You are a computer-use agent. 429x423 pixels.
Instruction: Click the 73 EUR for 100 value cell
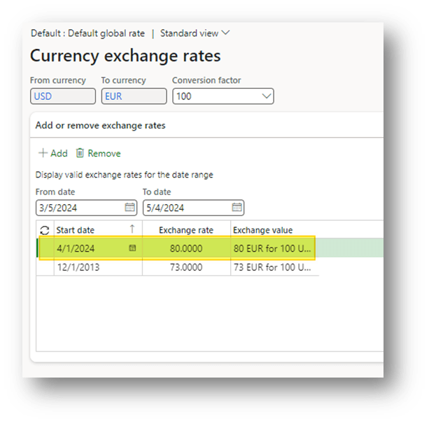click(273, 266)
